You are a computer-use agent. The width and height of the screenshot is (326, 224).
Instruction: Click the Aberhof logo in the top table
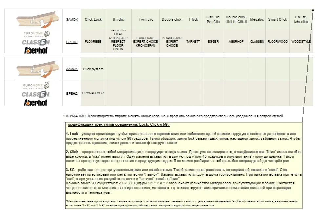pos(36,50)
